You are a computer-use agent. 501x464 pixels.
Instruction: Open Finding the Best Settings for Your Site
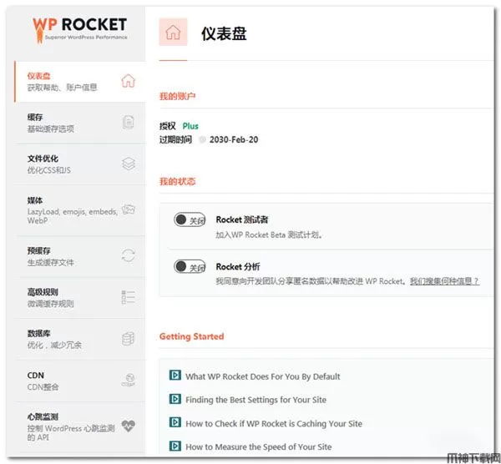tap(256, 400)
